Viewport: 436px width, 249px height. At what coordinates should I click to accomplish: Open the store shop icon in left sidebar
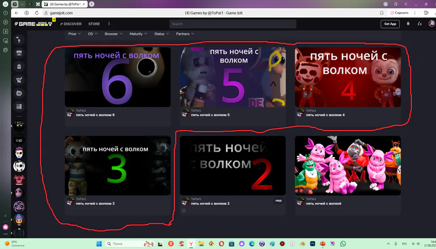19,53
